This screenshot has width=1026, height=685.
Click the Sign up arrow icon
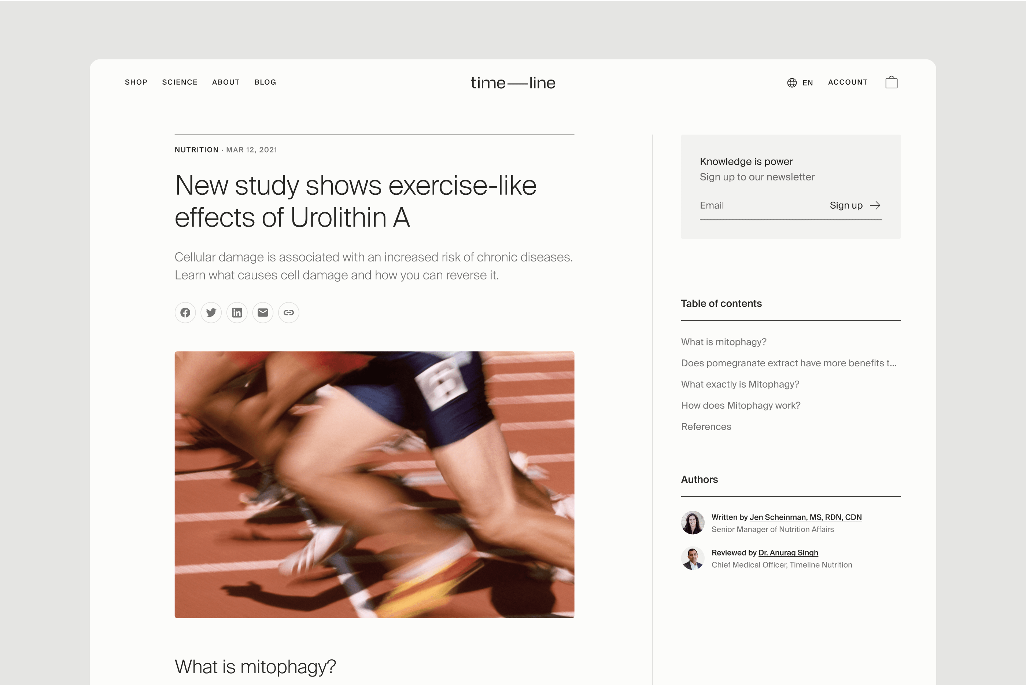pos(875,205)
